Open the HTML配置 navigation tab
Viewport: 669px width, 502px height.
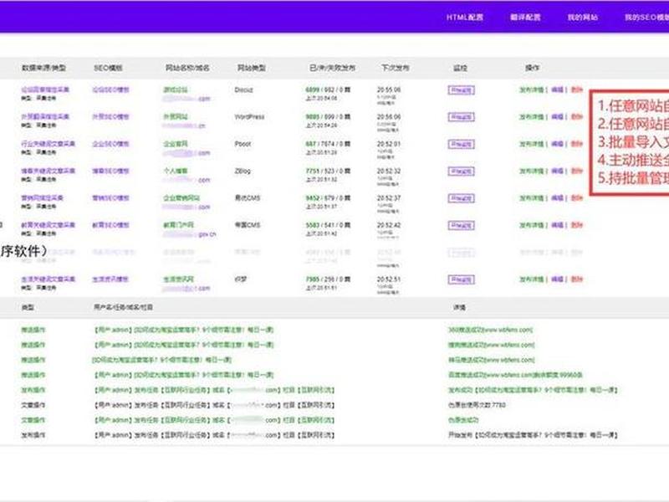pyautogui.click(x=465, y=18)
